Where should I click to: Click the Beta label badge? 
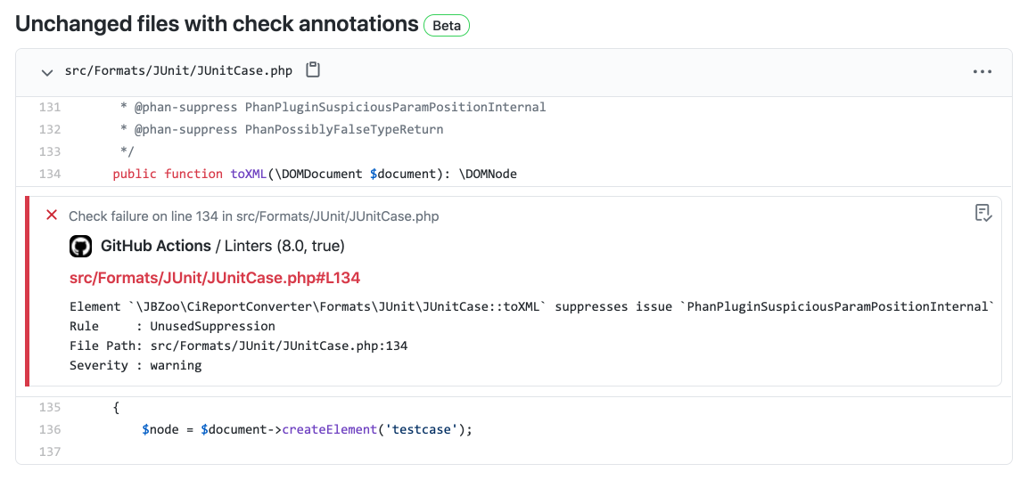click(x=447, y=26)
